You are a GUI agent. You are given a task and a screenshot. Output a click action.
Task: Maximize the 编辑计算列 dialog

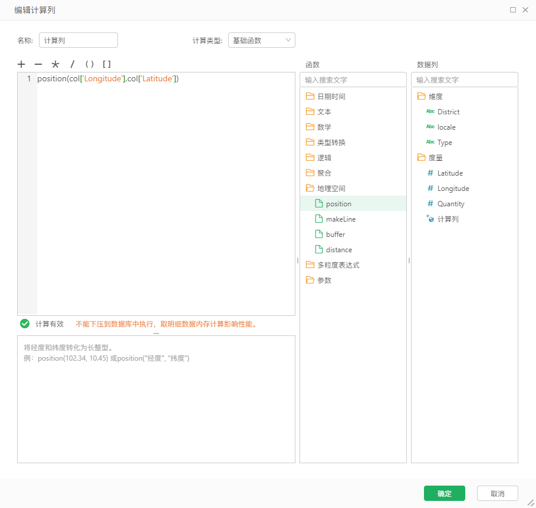click(513, 10)
